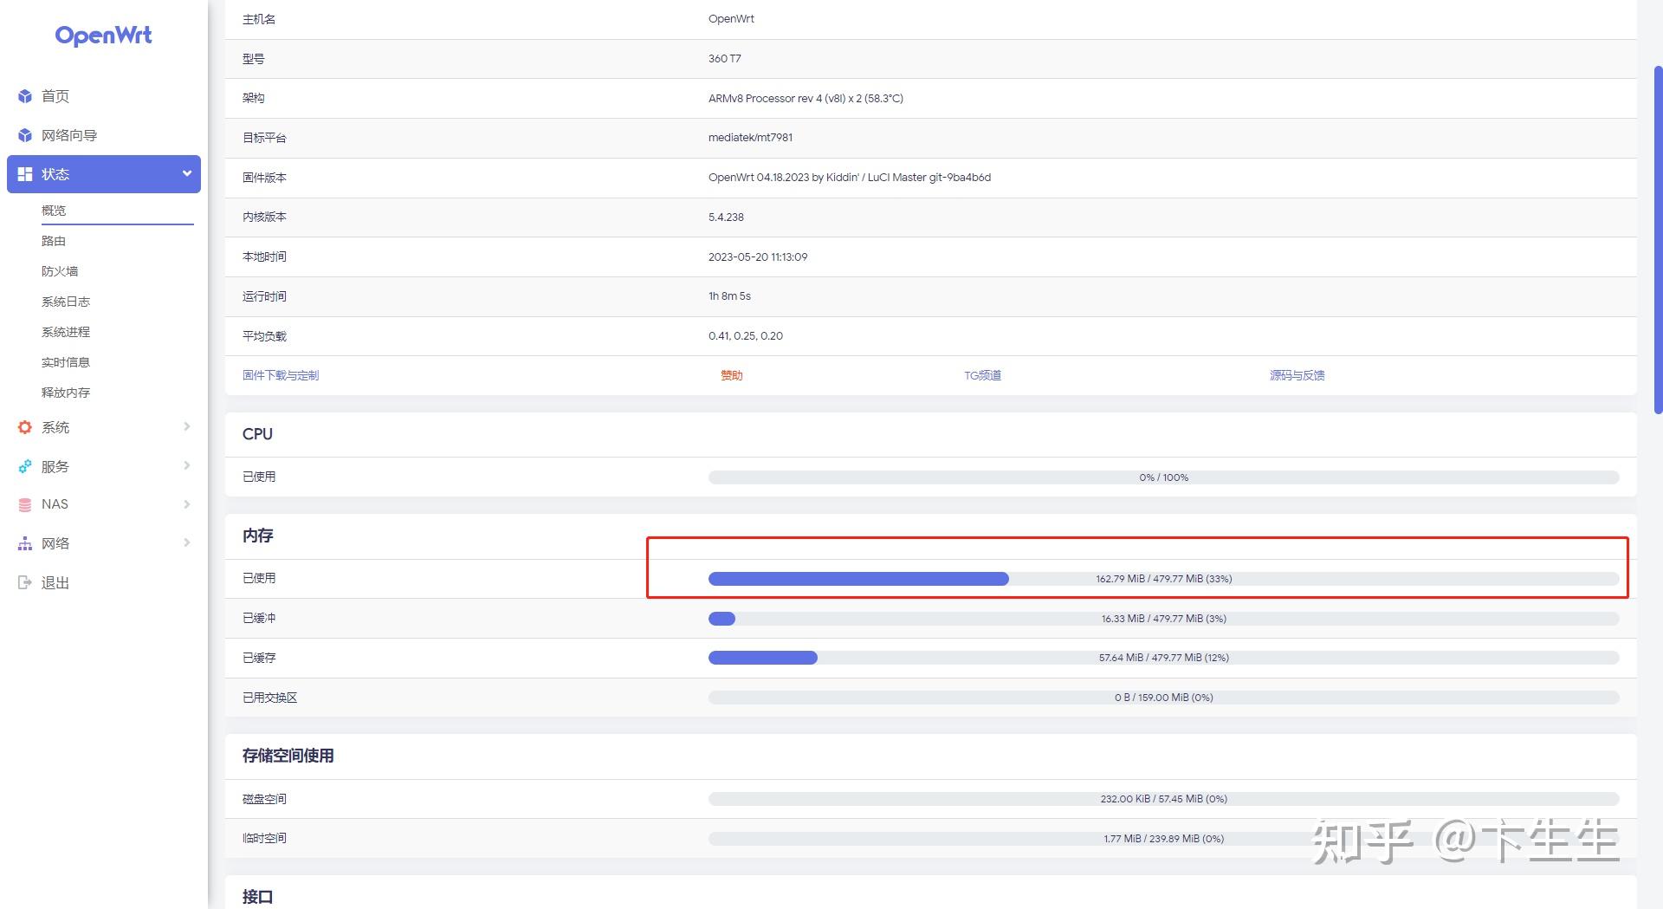This screenshot has width=1663, height=909.
Task: Collapse the 状态 menu chevron
Action: (x=186, y=174)
